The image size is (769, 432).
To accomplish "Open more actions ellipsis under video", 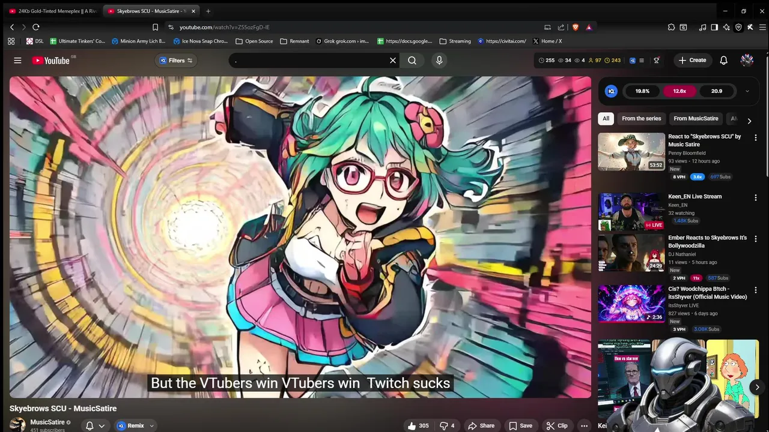I will pyautogui.click(x=584, y=425).
